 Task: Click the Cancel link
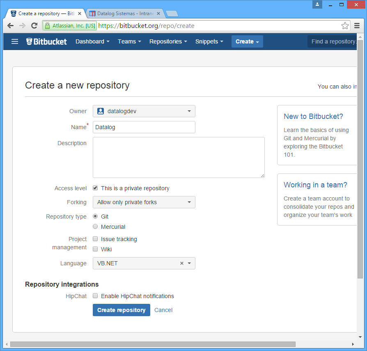click(x=163, y=310)
